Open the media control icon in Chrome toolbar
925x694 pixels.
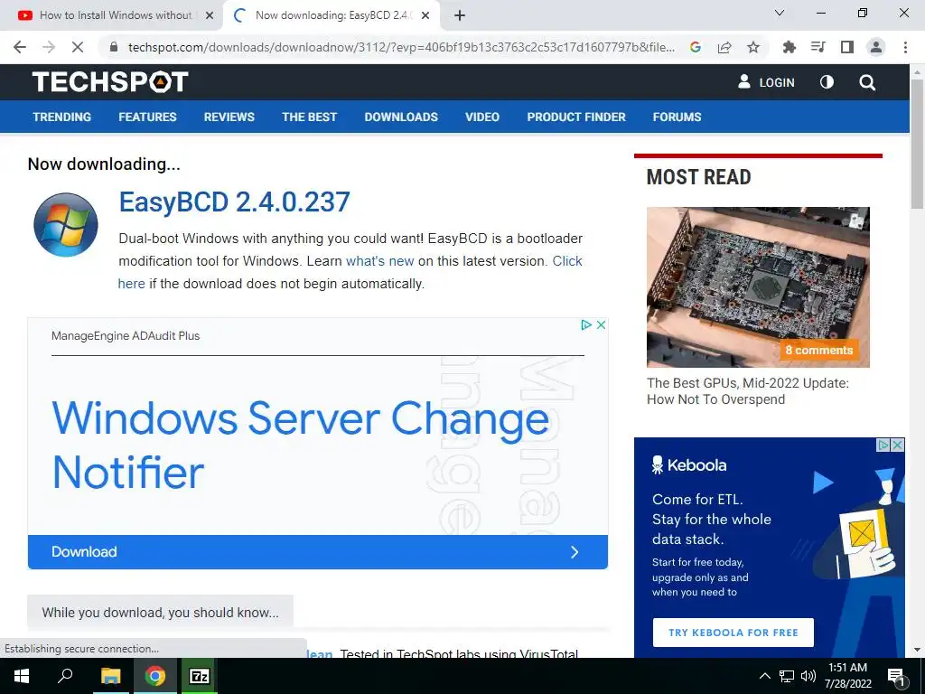(x=818, y=47)
